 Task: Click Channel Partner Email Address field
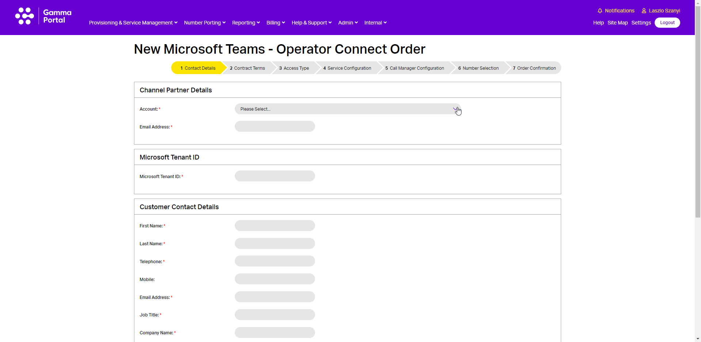275,126
